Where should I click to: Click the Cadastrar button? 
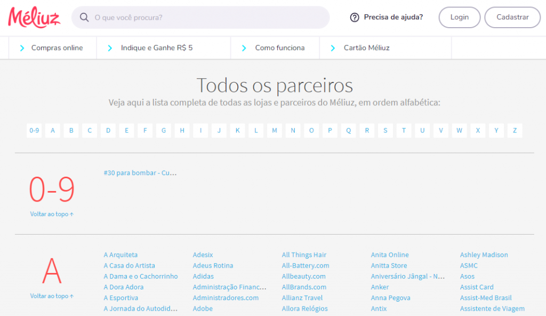coord(512,18)
